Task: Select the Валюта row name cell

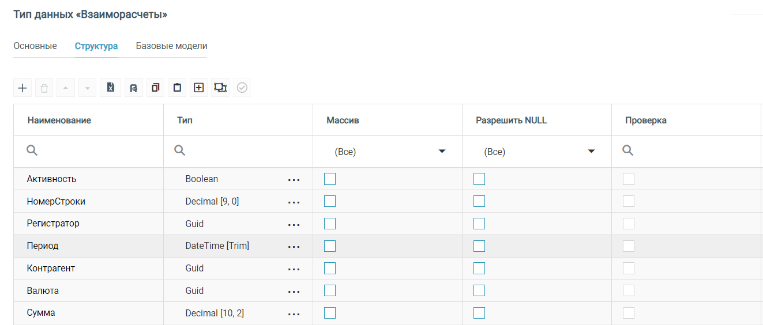Action: 43,291
